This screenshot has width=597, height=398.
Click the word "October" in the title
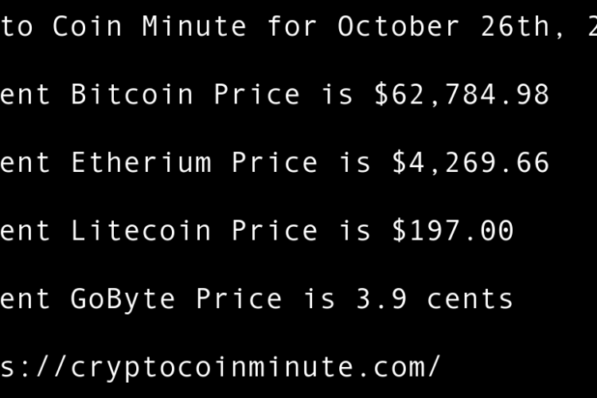coord(399,26)
